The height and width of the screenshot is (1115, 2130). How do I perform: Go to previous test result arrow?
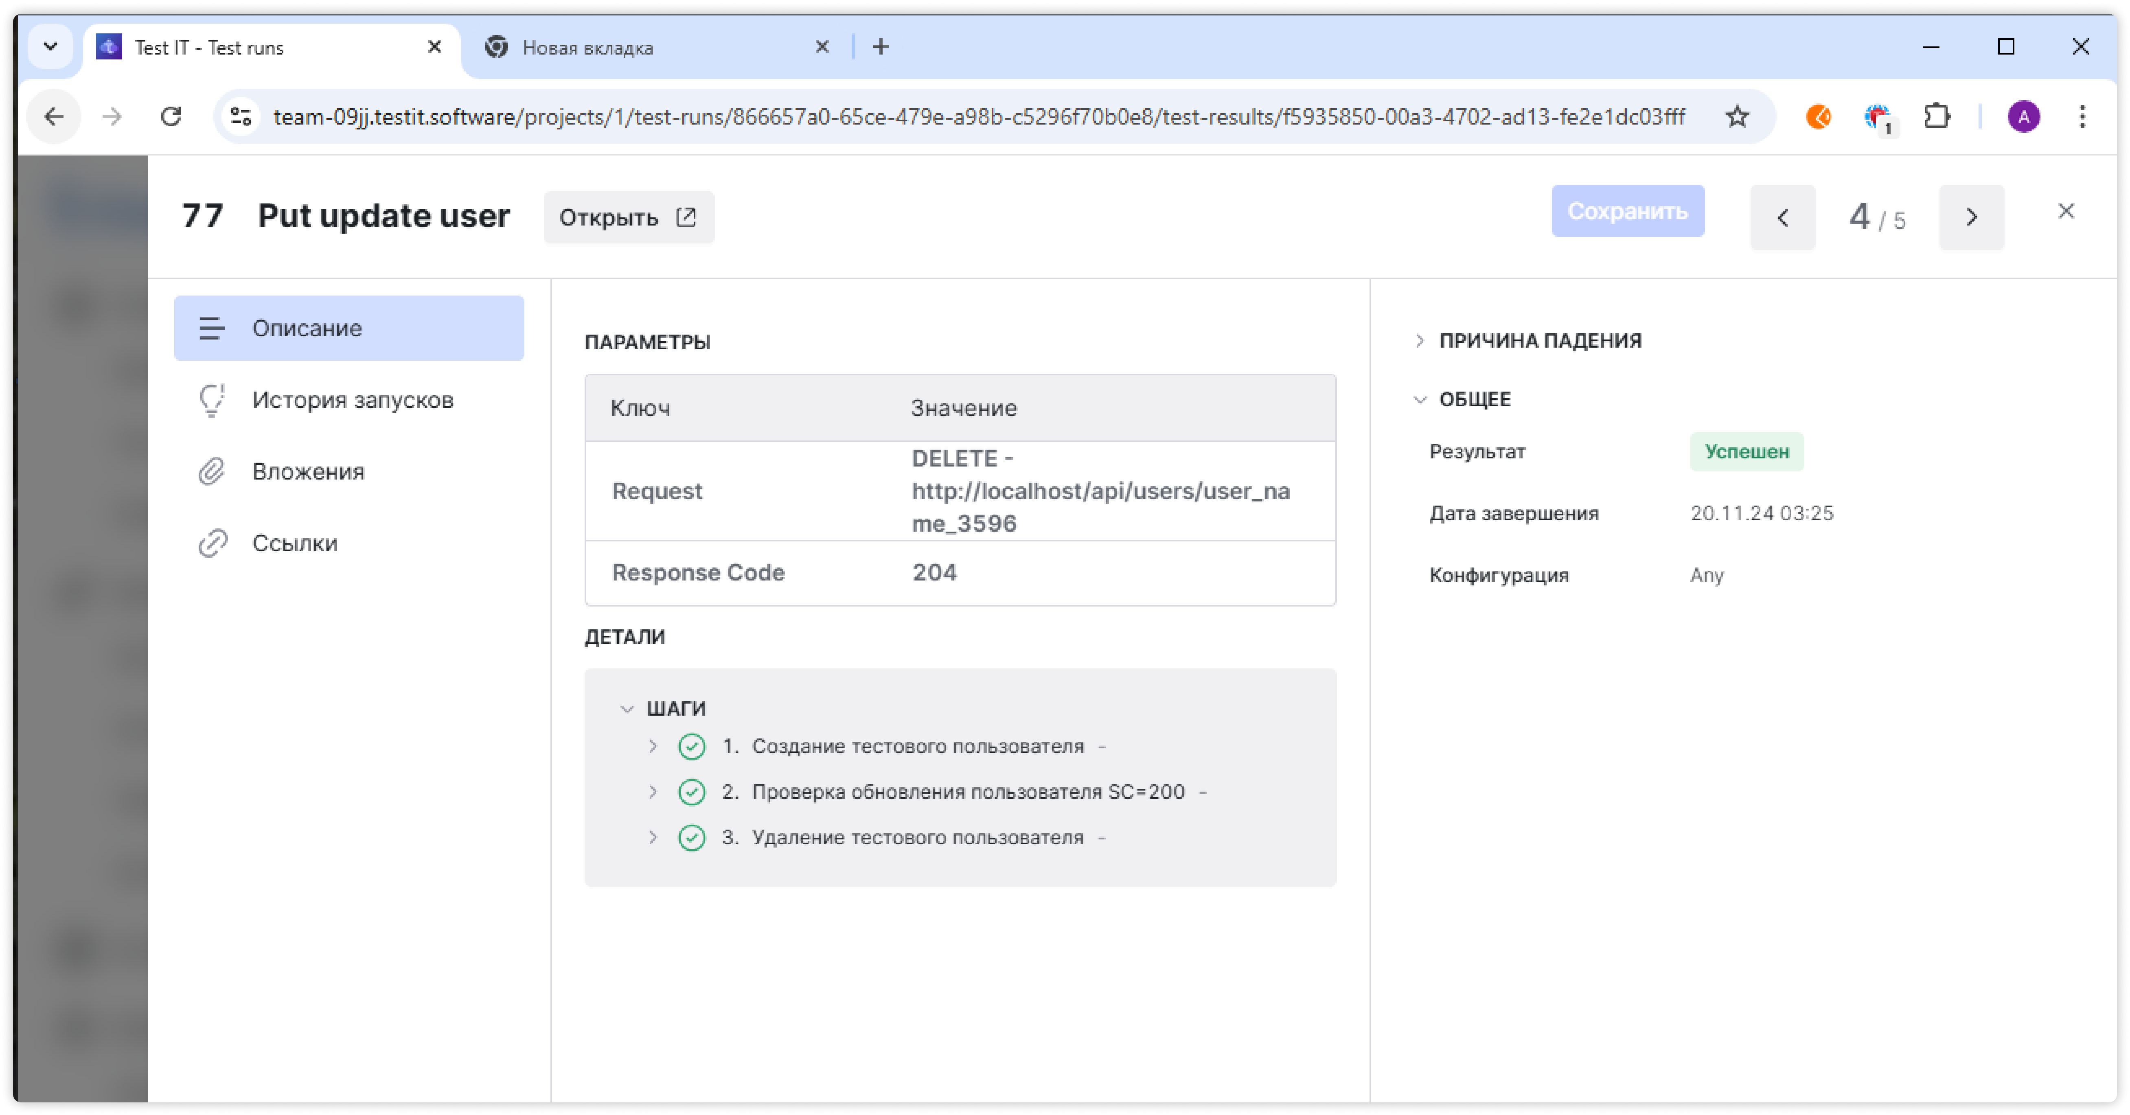point(1782,218)
